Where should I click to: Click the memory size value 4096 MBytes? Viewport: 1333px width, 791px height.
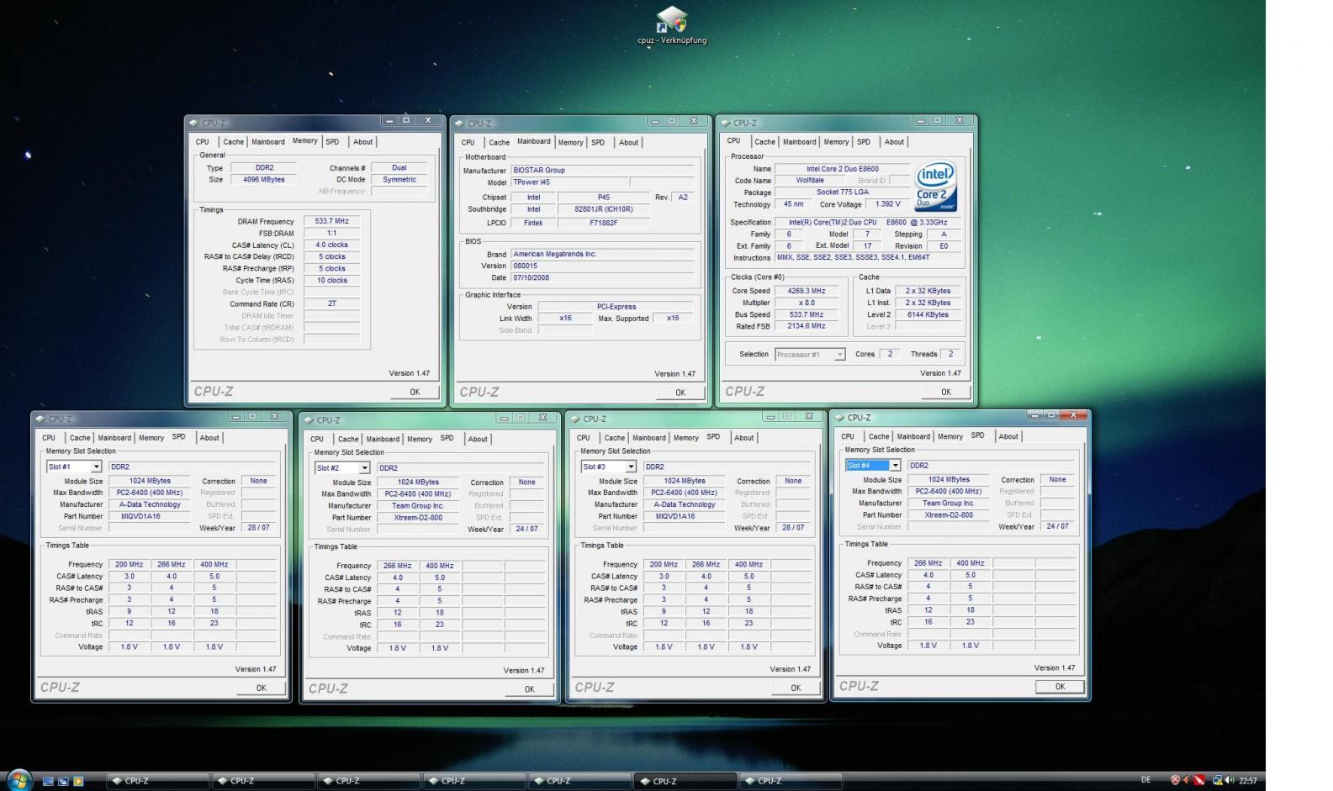[264, 180]
